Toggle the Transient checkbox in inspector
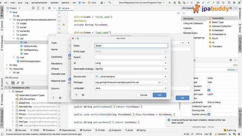 click(x=209, y=86)
